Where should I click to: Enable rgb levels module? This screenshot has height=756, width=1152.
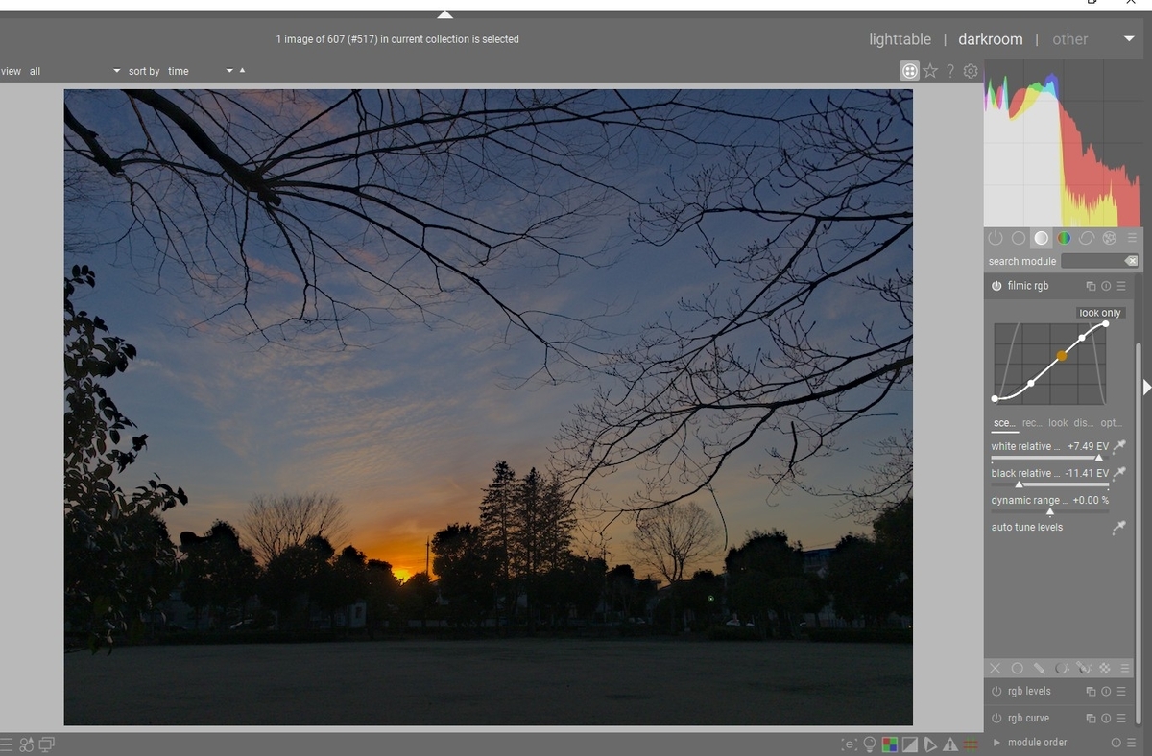point(996,692)
